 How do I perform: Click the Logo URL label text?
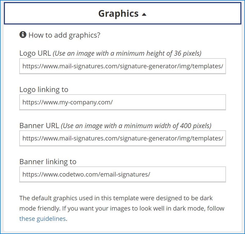pos(35,53)
